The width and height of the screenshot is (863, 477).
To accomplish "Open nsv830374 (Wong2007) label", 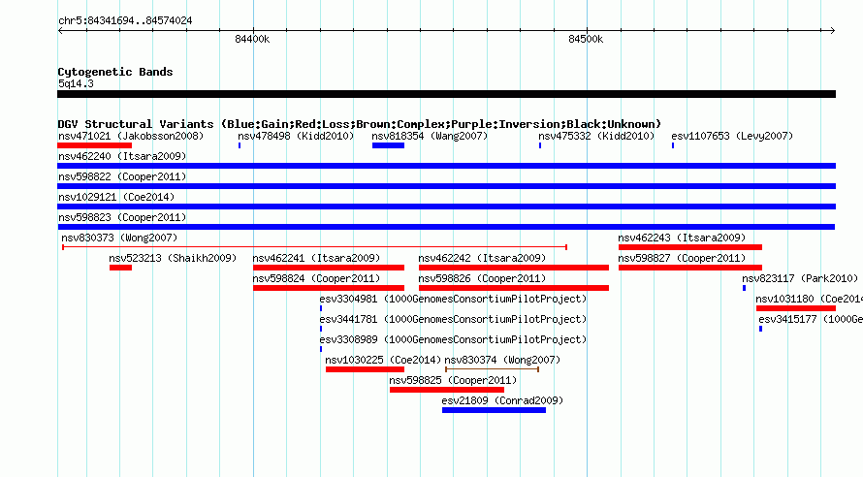I will 502,360.
